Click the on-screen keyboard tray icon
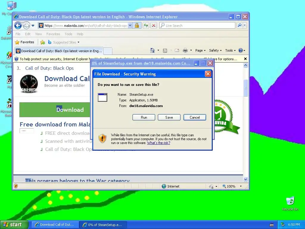305x229 pixels. click(x=272, y=225)
